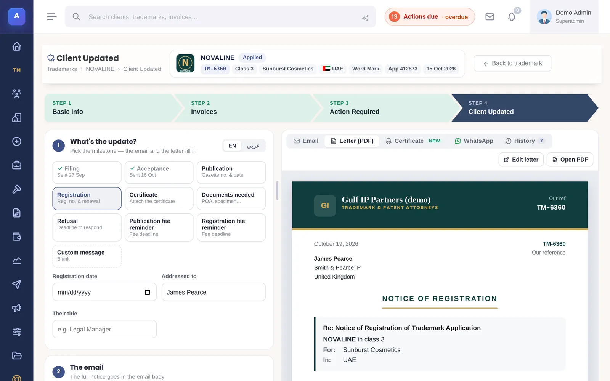610x381 pixels.
Task: Open the Registration date calendar picker
Action: click(148, 292)
